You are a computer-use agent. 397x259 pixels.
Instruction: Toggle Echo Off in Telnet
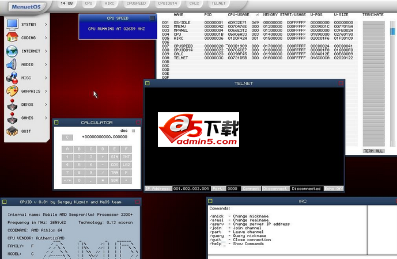click(x=334, y=189)
